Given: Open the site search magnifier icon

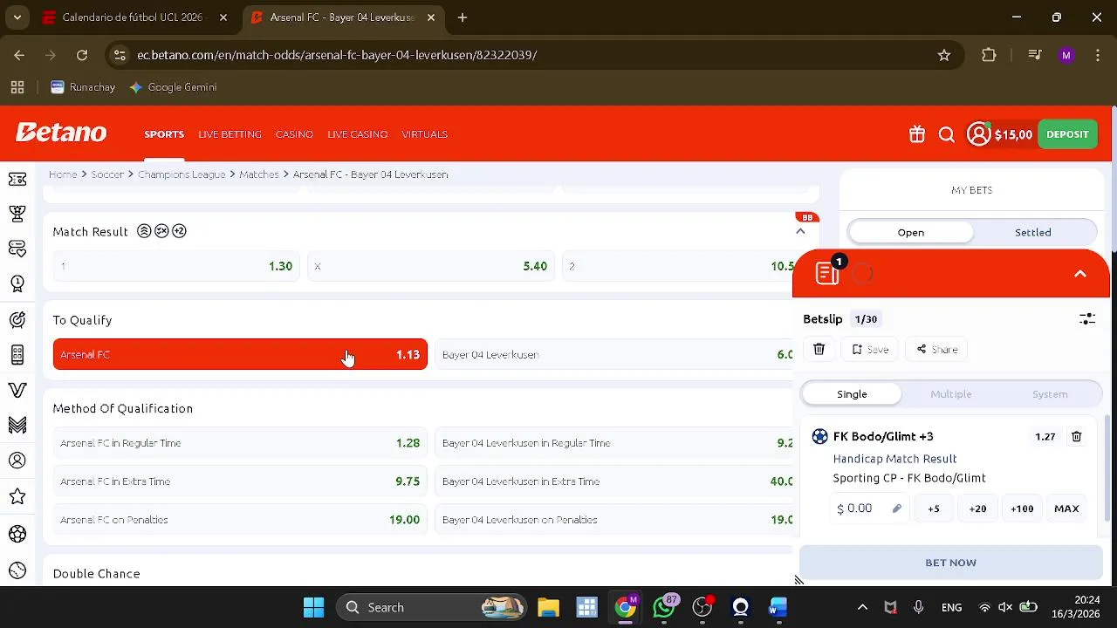Looking at the screenshot, I should click(947, 134).
